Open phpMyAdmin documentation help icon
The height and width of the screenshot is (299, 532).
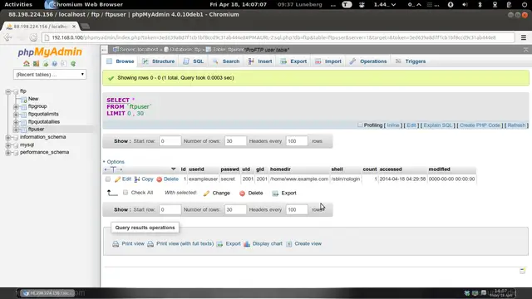[54, 63]
